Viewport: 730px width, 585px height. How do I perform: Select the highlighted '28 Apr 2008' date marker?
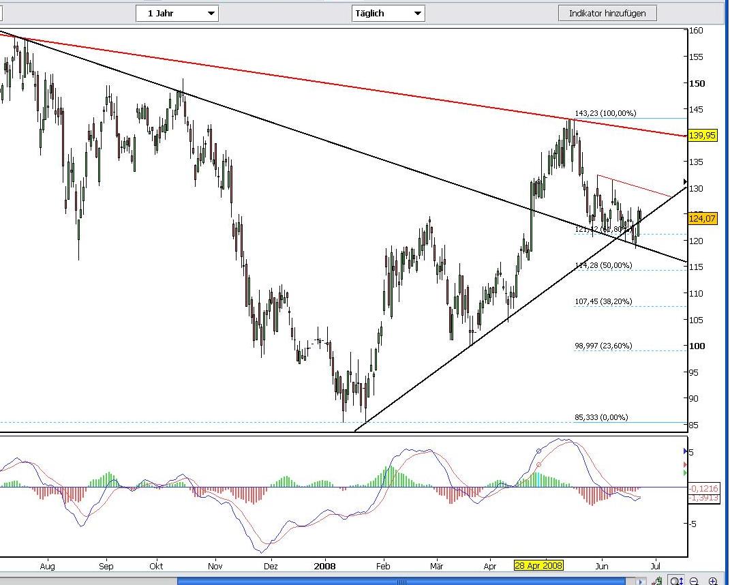(x=538, y=566)
